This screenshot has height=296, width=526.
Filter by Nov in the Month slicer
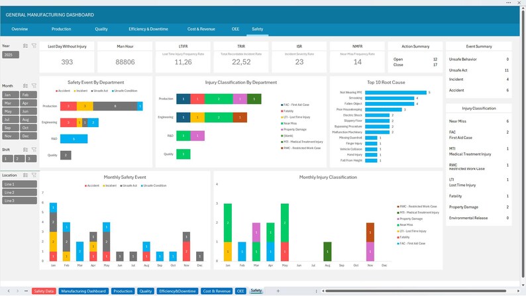[11, 136]
